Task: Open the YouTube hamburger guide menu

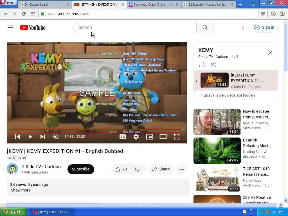Action: (10, 28)
